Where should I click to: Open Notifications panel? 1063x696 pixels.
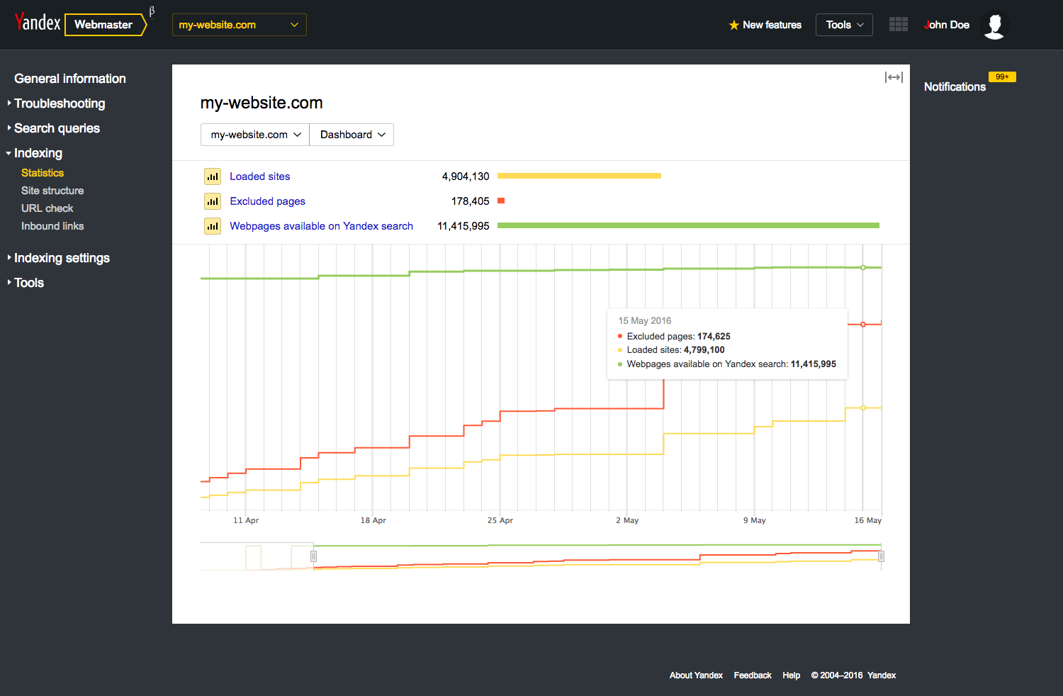click(x=955, y=86)
